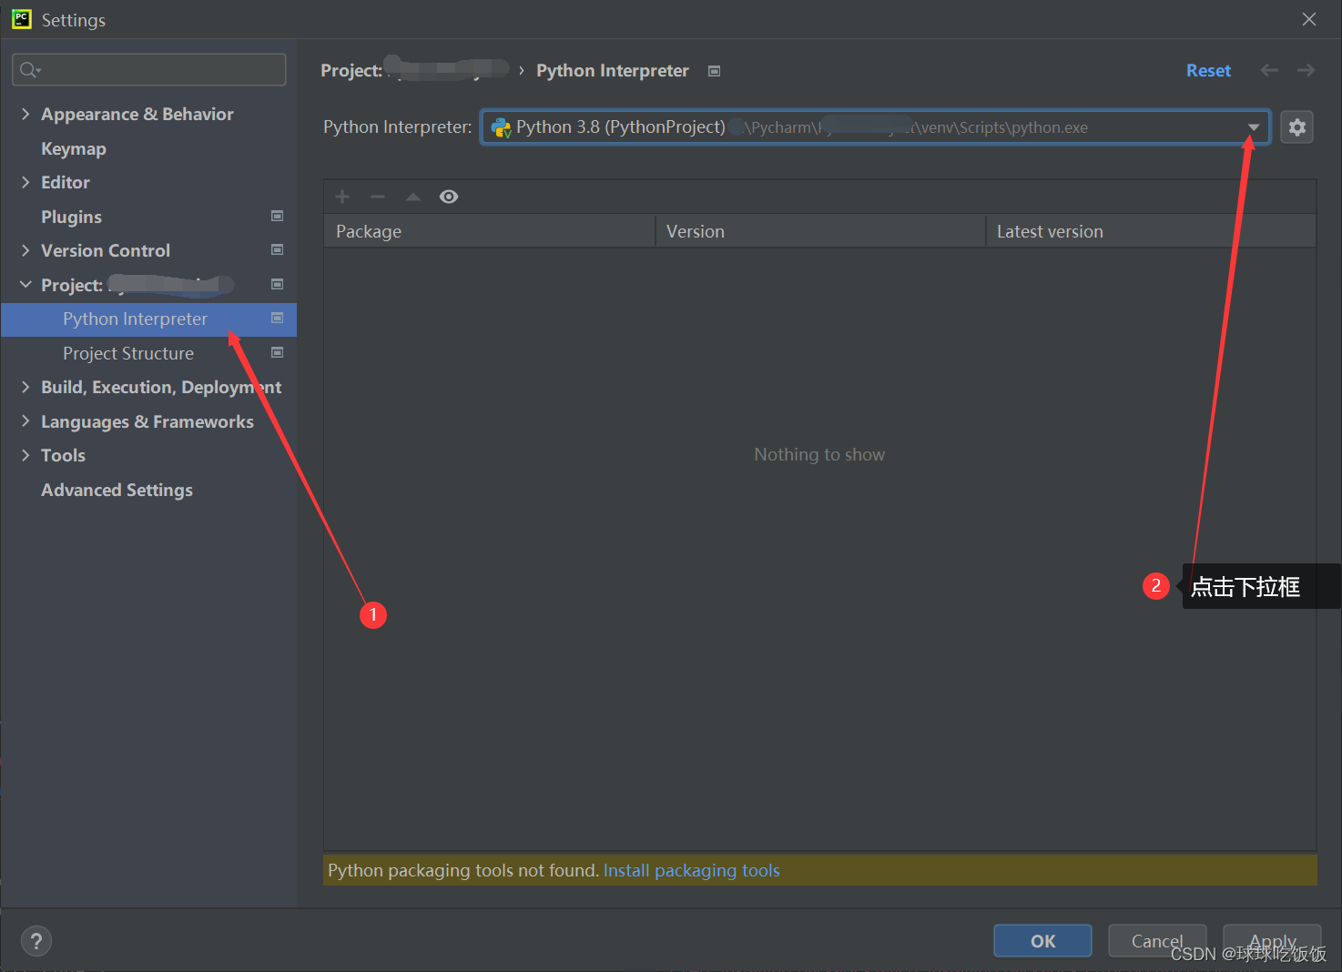Screen dimensions: 1342x972
Task: Expand the Tools section
Action: point(25,455)
